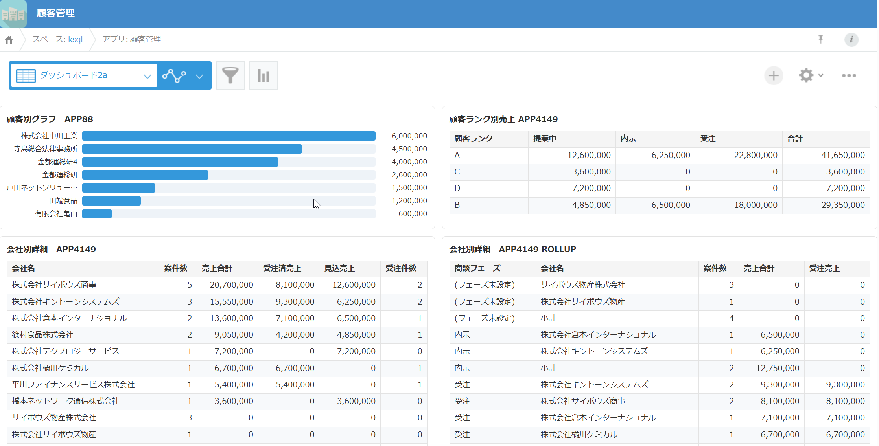
Task: Click the 顧客ランク別売上 APP4149 title
Action: pyautogui.click(x=503, y=119)
